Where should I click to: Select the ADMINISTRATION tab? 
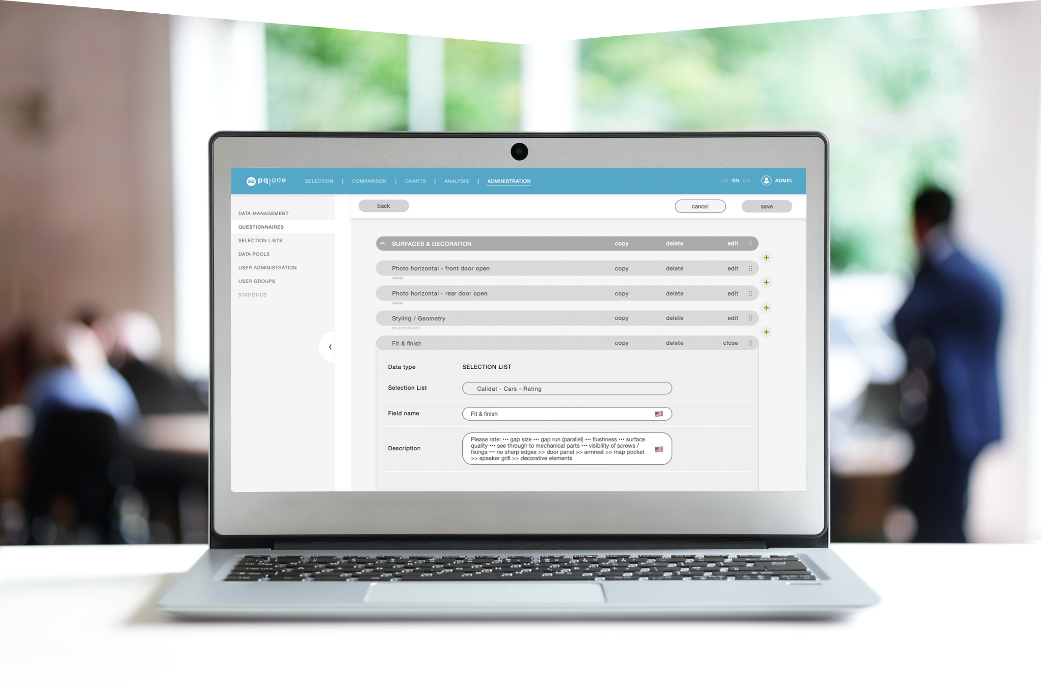(x=508, y=180)
